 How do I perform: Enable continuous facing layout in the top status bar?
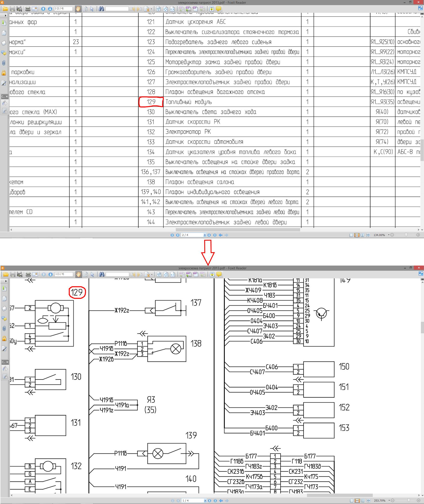click(368, 235)
